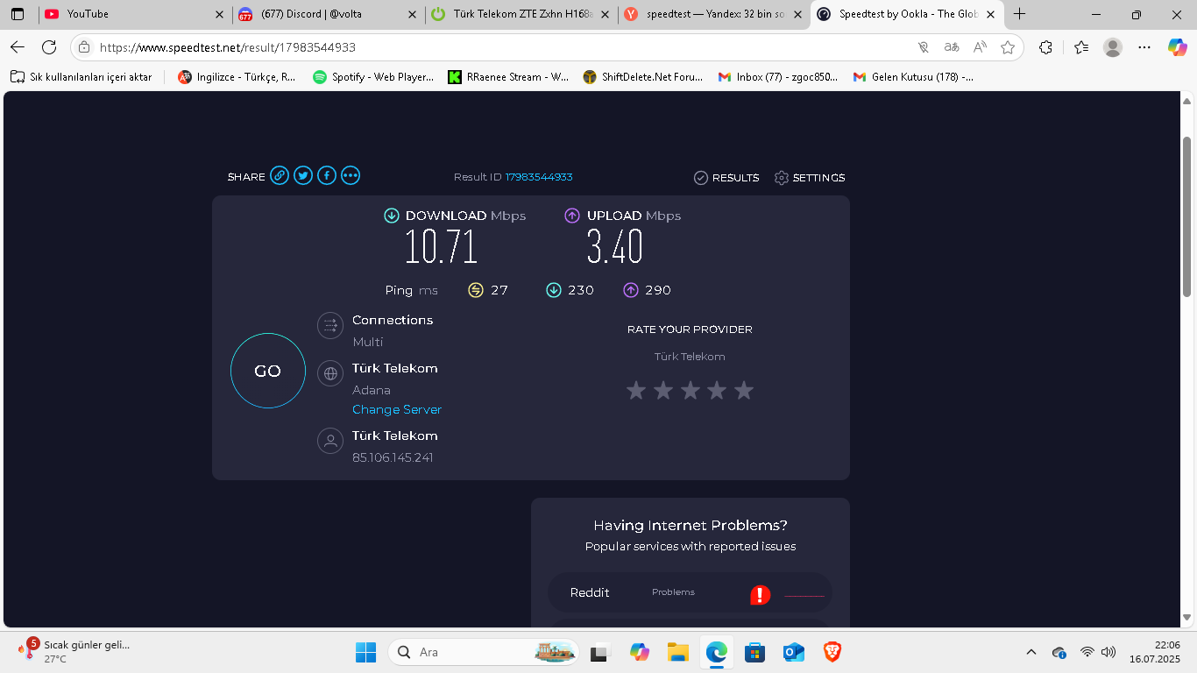Switch to the speedtest Yandex tab
This screenshot has width=1197, height=673.
coord(715,14)
